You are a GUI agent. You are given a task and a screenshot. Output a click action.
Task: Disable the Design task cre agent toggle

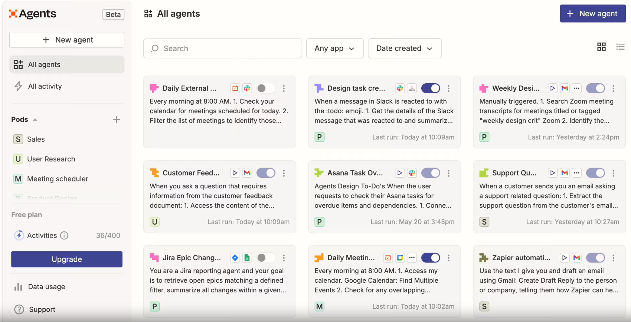[x=431, y=88]
